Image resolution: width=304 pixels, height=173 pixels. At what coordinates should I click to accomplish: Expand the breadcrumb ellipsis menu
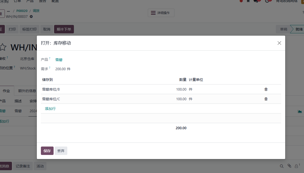pyautogui.click(x=8, y=11)
